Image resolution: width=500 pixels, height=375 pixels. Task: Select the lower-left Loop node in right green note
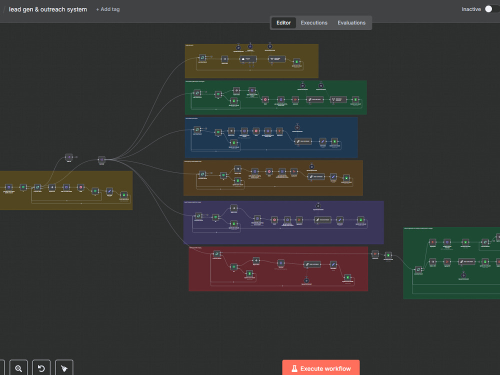coord(418,269)
